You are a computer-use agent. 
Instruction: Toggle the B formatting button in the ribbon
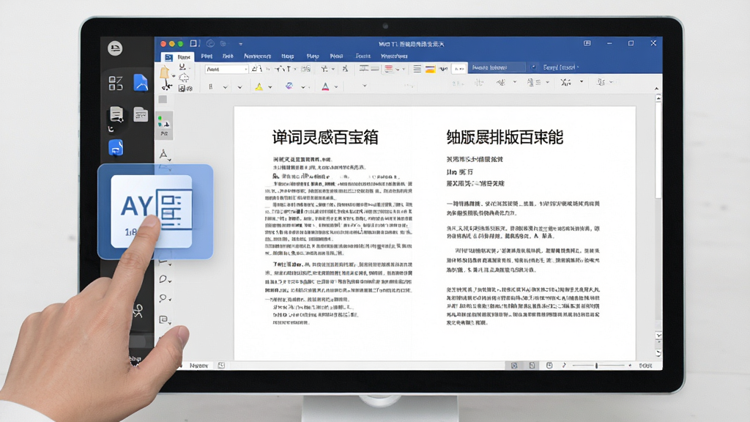pos(210,86)
